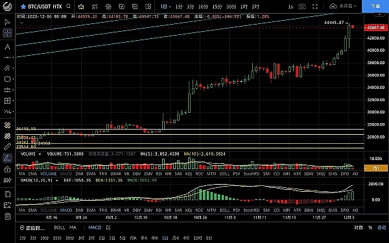Select the 15分 timeframe in the top bar

pos(217,6)
